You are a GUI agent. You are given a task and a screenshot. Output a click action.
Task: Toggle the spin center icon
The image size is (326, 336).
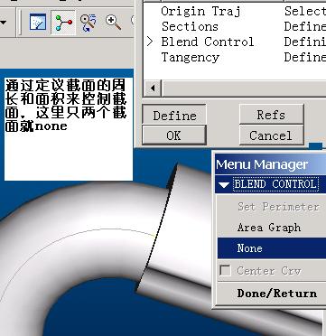[x=63, y=23]
